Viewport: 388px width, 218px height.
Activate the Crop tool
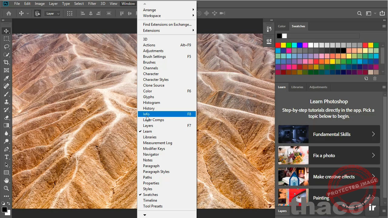6,62
